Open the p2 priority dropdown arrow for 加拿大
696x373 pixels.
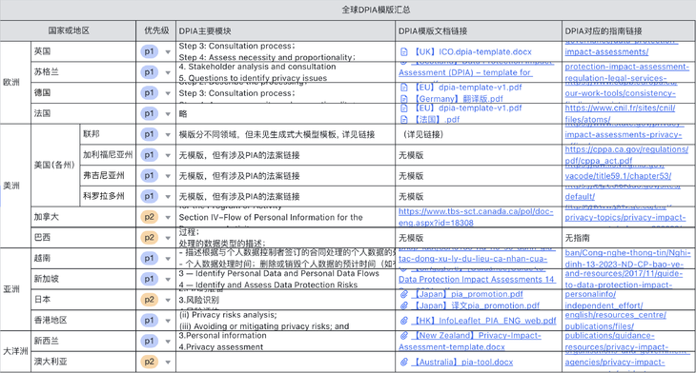(x=168, y=217)
